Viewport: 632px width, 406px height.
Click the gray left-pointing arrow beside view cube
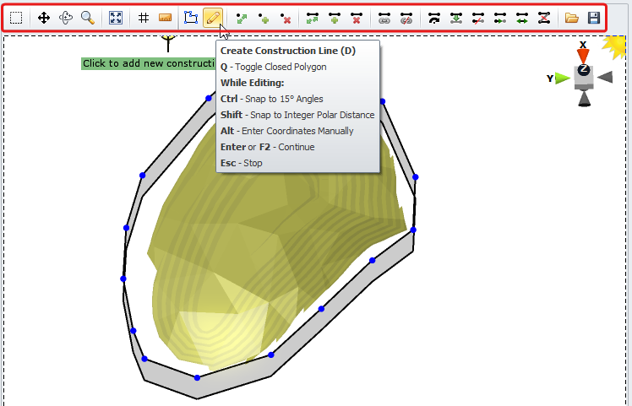point(605,77)
